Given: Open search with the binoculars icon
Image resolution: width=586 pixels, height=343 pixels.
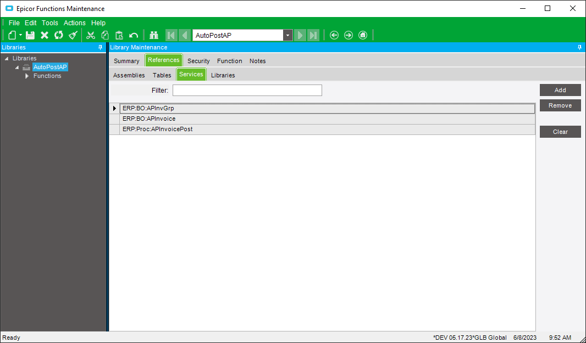Looking at the screenshot, I should pyautogui.click(x=153, y=35).
